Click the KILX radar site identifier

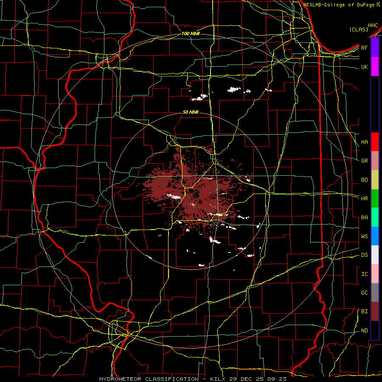217,379
